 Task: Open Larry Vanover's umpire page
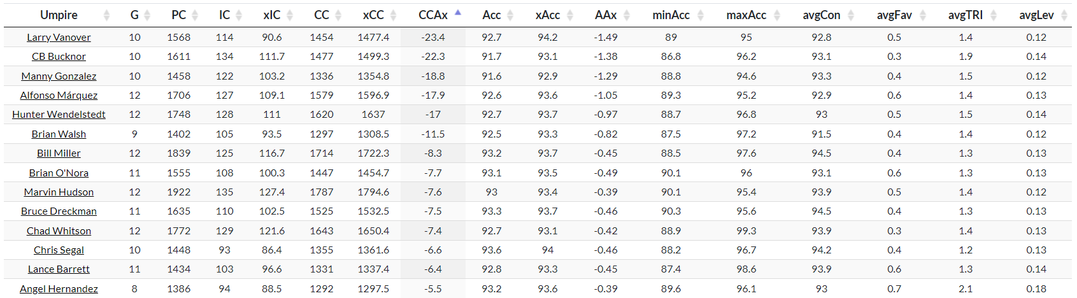(x=59, y=38)
